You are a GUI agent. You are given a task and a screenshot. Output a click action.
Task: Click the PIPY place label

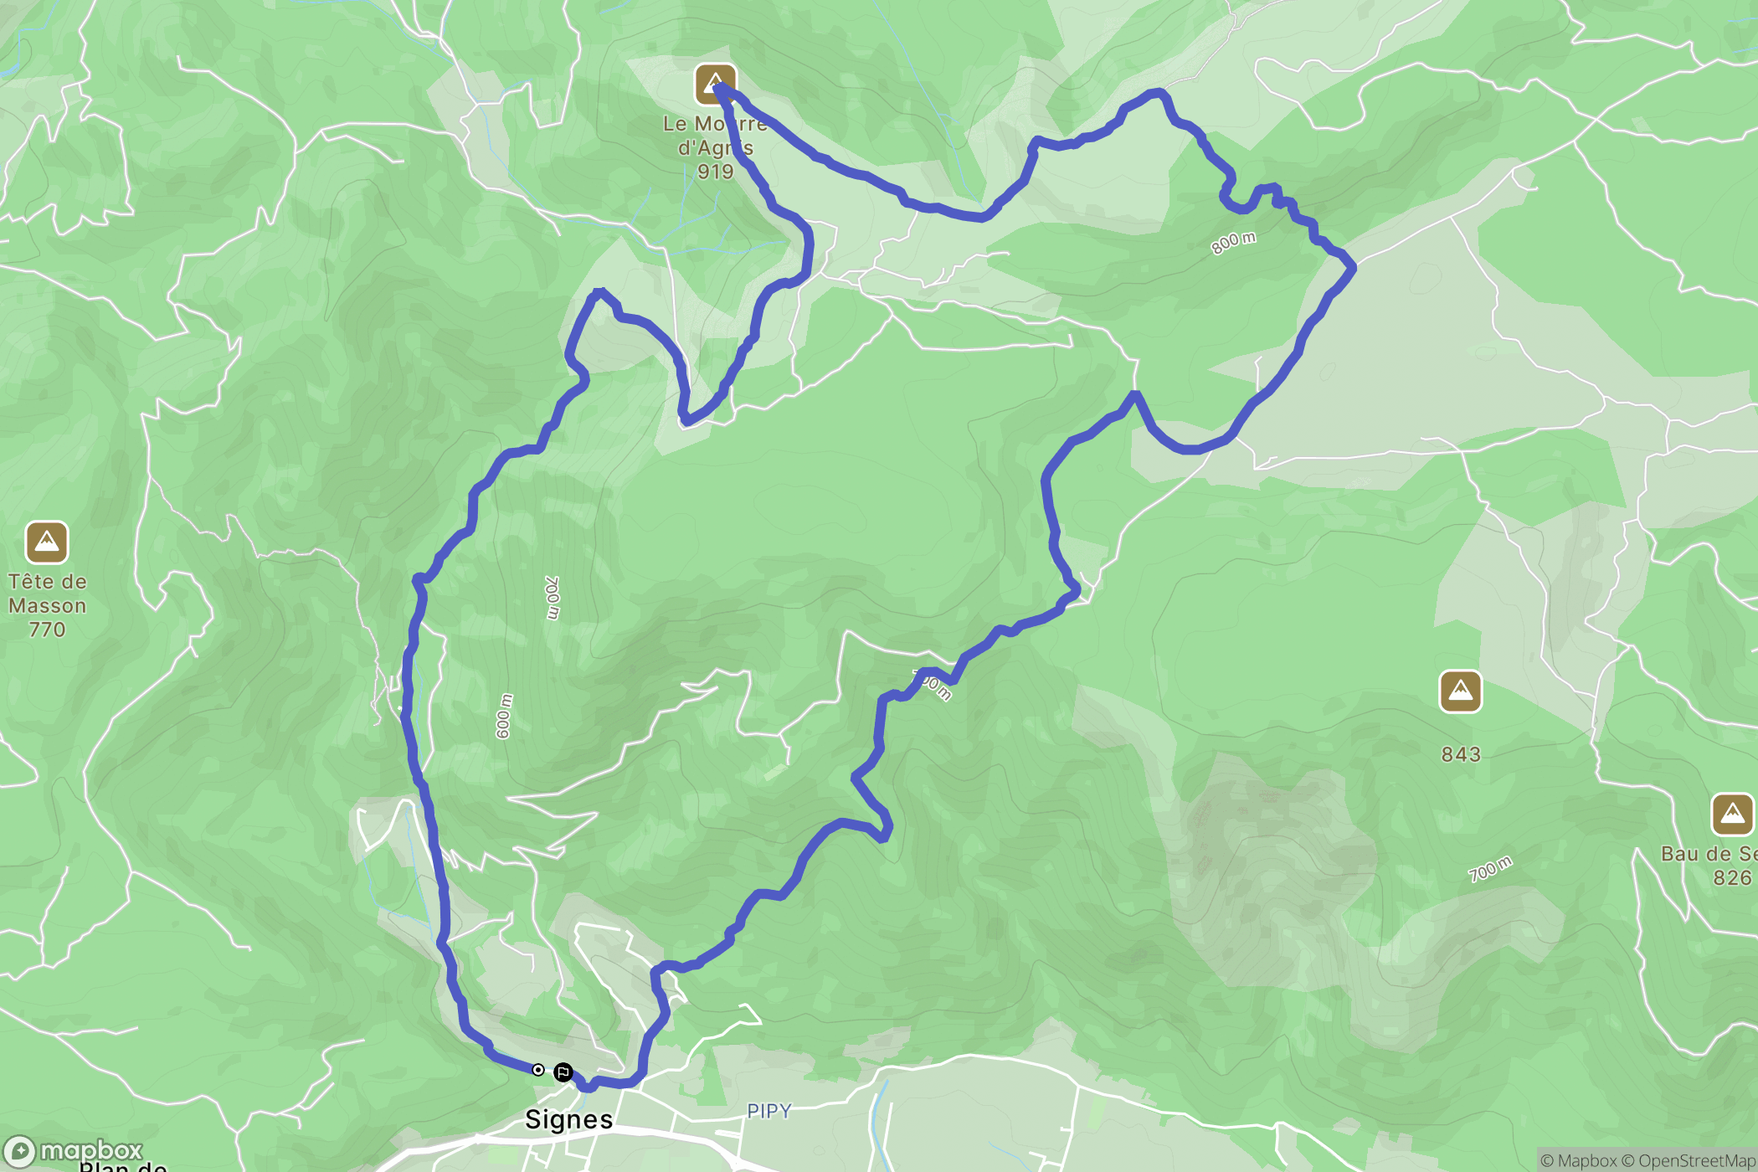768,1111
